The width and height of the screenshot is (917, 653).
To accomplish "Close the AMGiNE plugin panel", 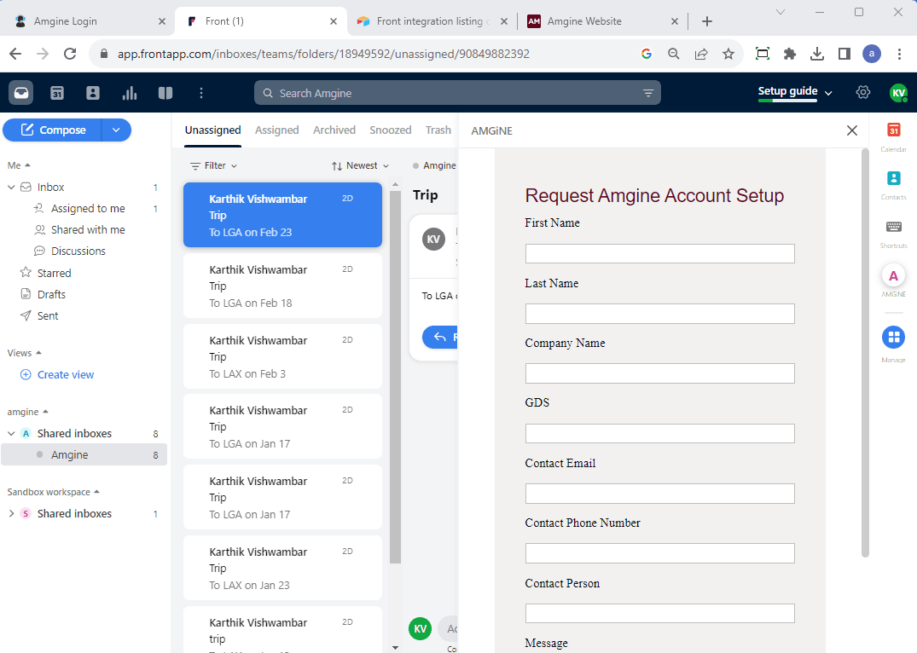I will click(x=852, y=130).
